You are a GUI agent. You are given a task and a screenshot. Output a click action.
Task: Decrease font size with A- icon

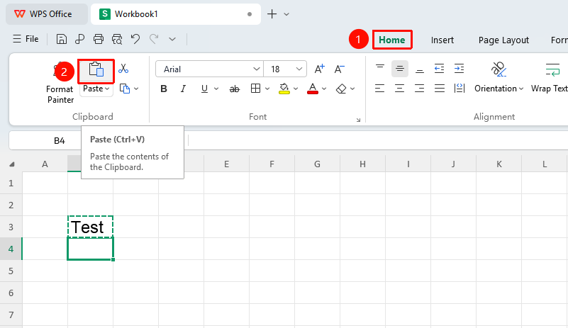[340, 69]
